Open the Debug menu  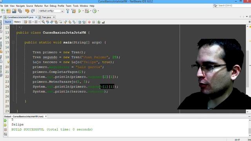(x=53, y=6)
